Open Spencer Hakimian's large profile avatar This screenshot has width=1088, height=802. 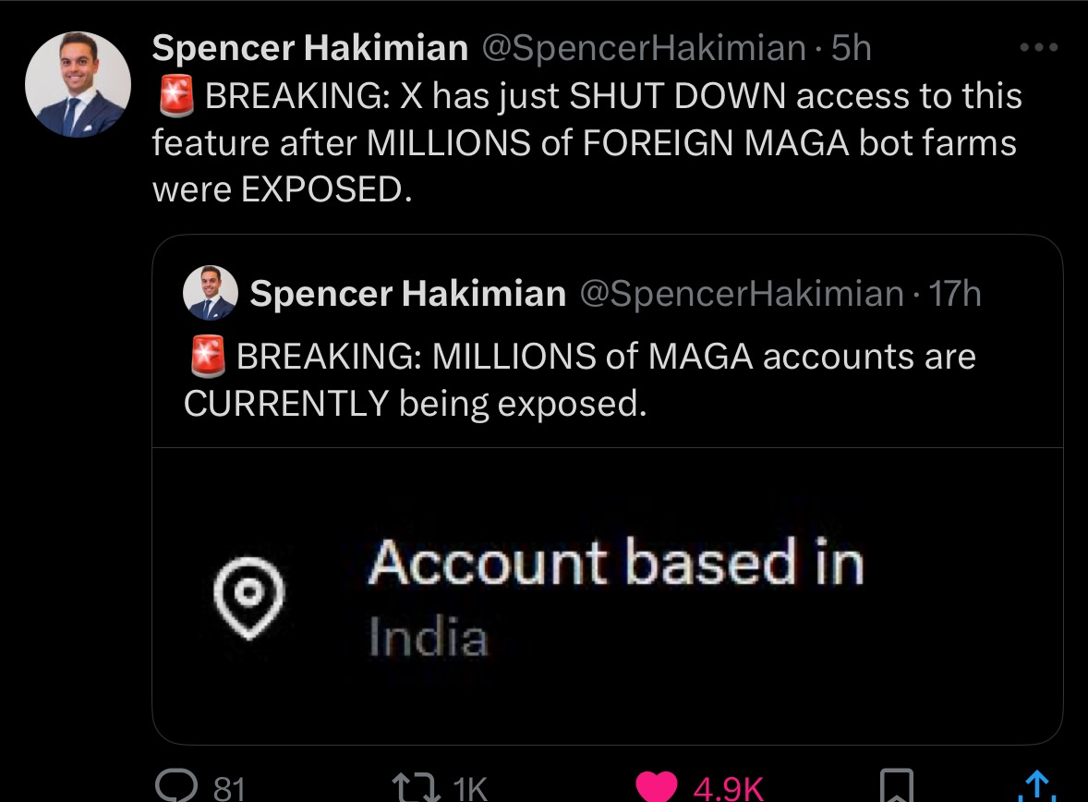pyautogui.click(x=78, y=84)
